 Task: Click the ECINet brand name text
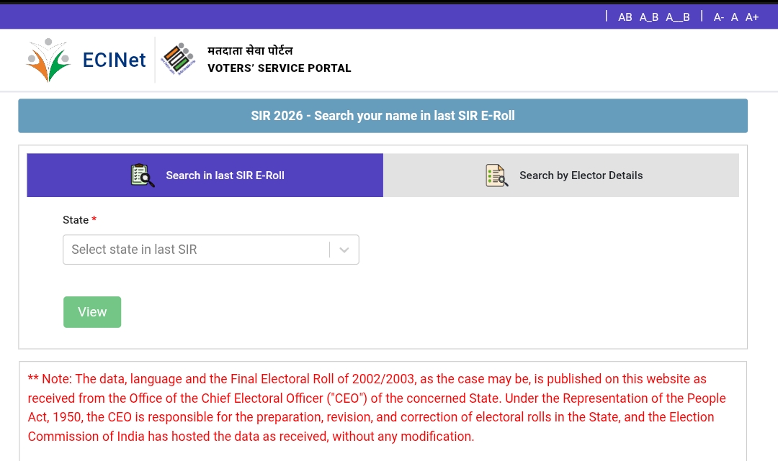click(x=114, y=60)
